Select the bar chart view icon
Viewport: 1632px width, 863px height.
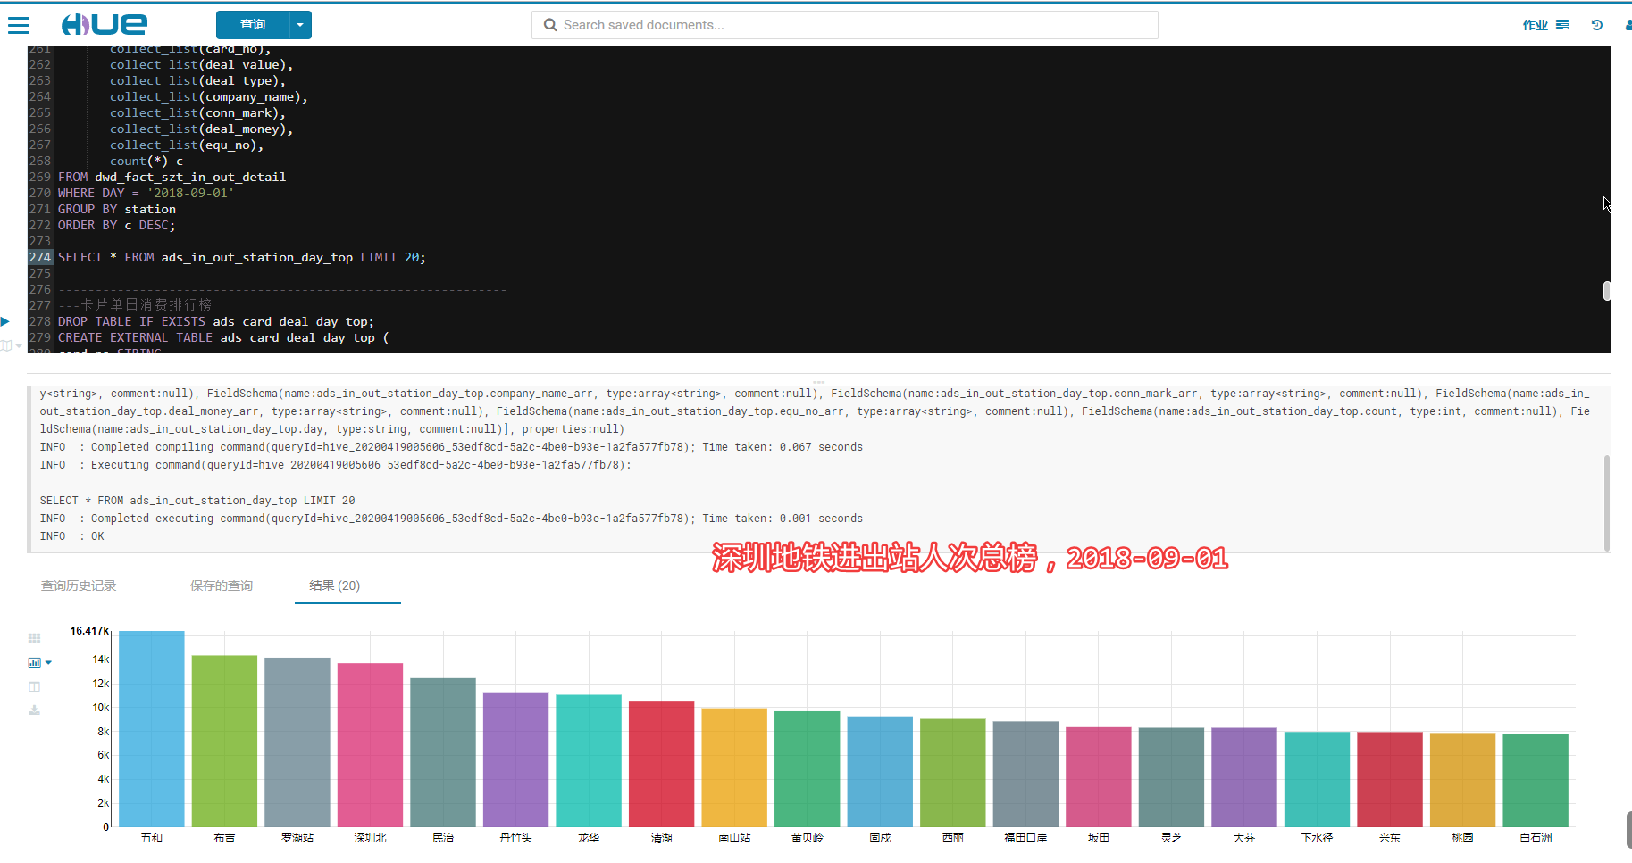pos(34,662)
